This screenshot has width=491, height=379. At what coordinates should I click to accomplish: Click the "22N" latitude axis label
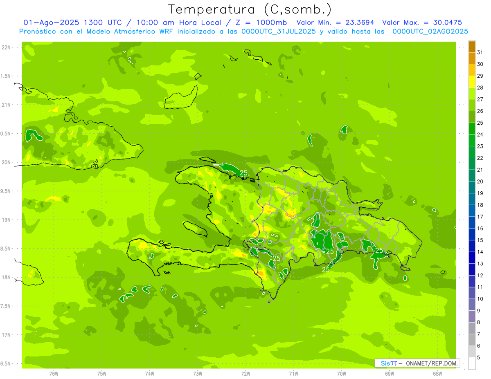6,47
